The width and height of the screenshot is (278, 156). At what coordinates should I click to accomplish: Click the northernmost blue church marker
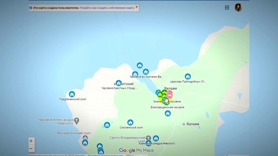[140, 65]
